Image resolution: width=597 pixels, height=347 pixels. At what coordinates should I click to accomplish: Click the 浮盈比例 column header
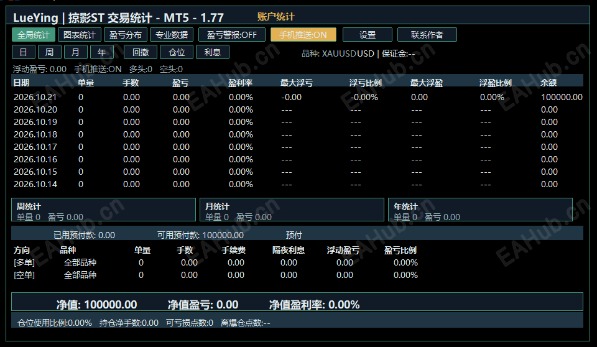click(x=496, y=83)
